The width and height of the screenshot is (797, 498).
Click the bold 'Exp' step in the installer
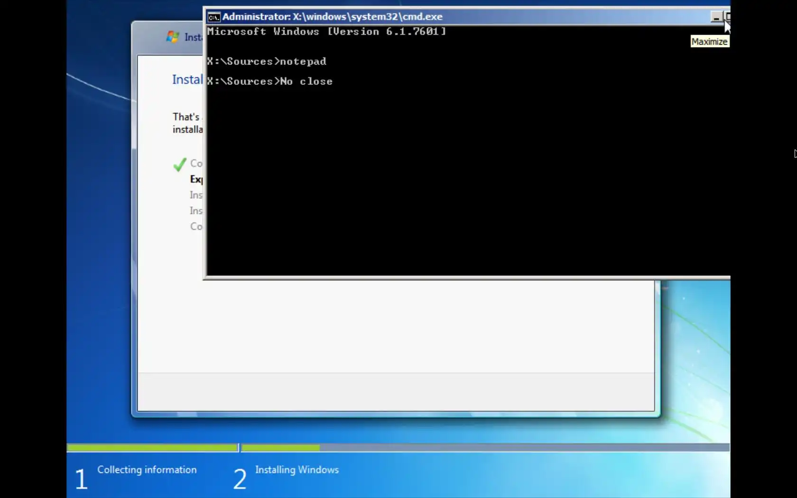[x=196, y=179]
